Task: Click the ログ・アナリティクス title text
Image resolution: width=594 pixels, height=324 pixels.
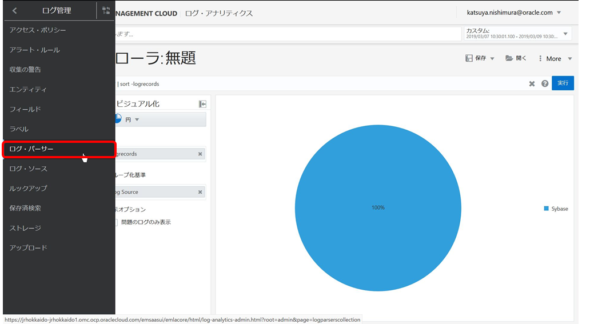Action: point(219,13)
